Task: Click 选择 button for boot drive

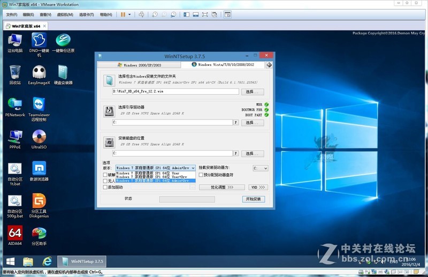Action: 253,123
